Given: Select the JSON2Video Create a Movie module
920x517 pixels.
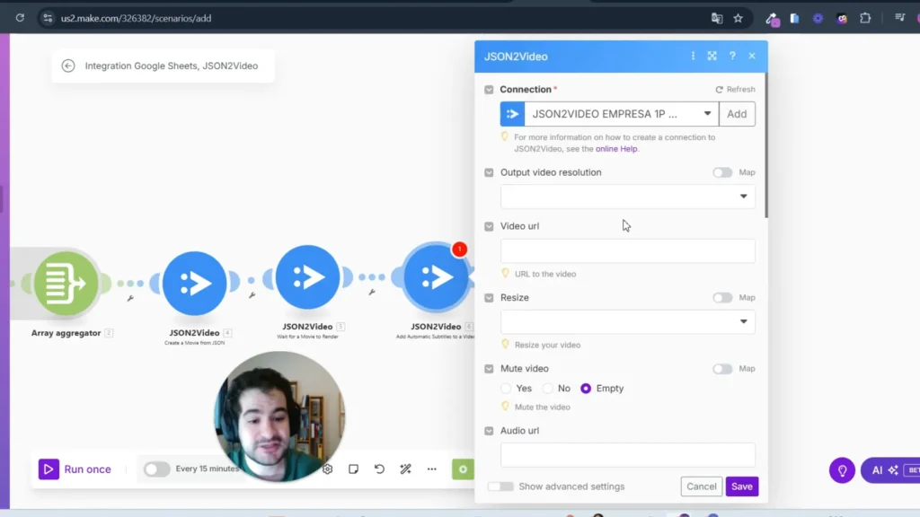Looking at the screenshot, I should [194, 284].
